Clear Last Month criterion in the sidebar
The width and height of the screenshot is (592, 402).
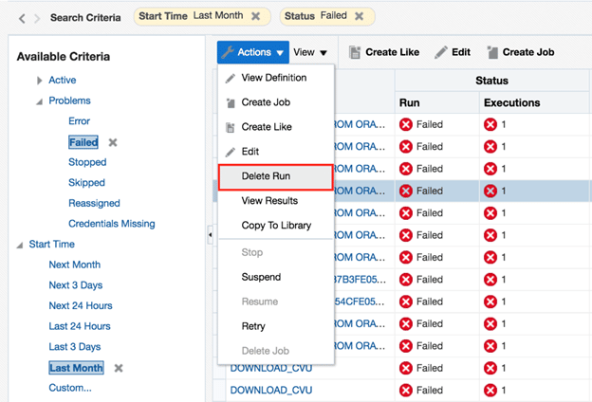(119, 368)
